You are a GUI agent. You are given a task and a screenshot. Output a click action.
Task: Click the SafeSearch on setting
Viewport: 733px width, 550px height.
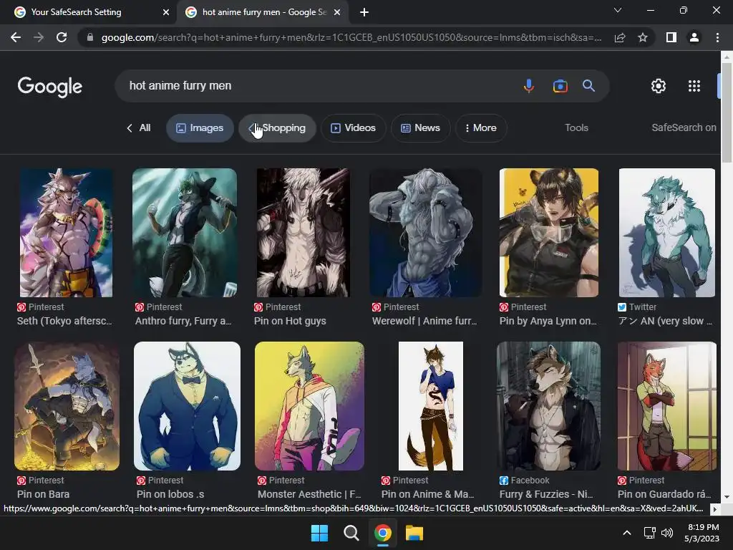coord(684,127)
